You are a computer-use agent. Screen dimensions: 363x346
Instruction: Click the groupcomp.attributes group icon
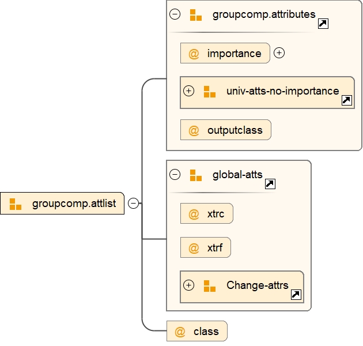click(196, 15)
